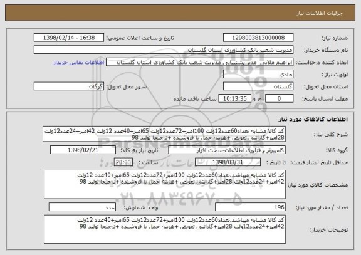Select the گروه کالا field کامپیوتر و فناوری

[x=227, y=150]
